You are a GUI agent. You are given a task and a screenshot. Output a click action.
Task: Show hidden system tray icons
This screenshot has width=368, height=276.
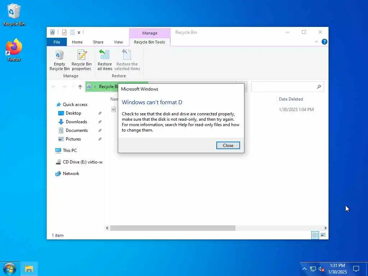(304, 269)
